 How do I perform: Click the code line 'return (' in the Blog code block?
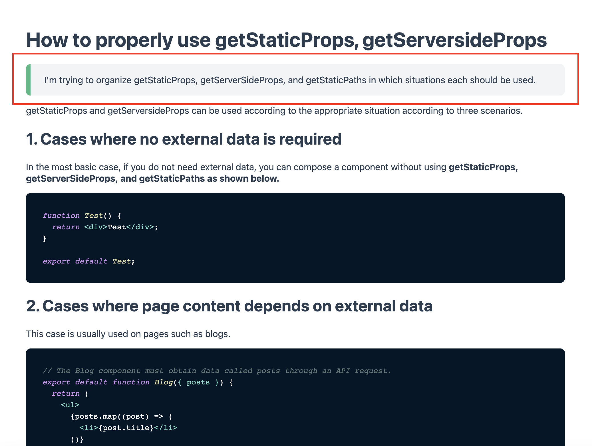(x=70, y=394)
